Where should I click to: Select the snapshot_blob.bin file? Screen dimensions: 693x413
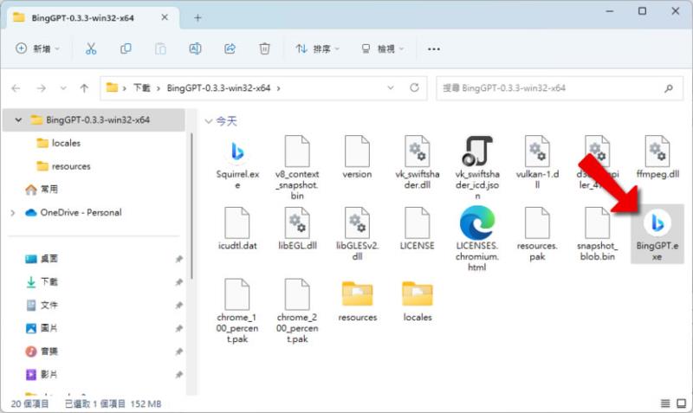pyautogui.click(x=598, y=234)
